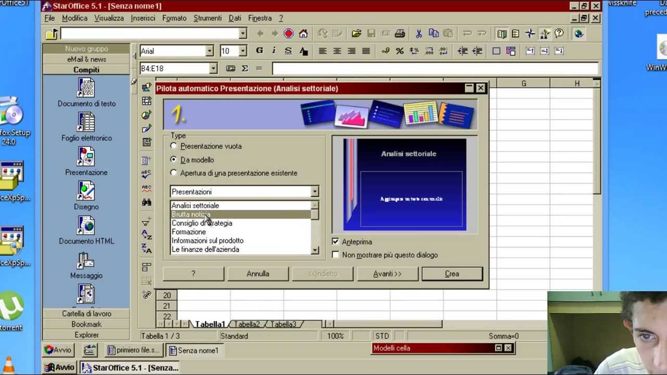Click the primiero file taskbar item
The image size is (667, 375).
click(135, 351)
